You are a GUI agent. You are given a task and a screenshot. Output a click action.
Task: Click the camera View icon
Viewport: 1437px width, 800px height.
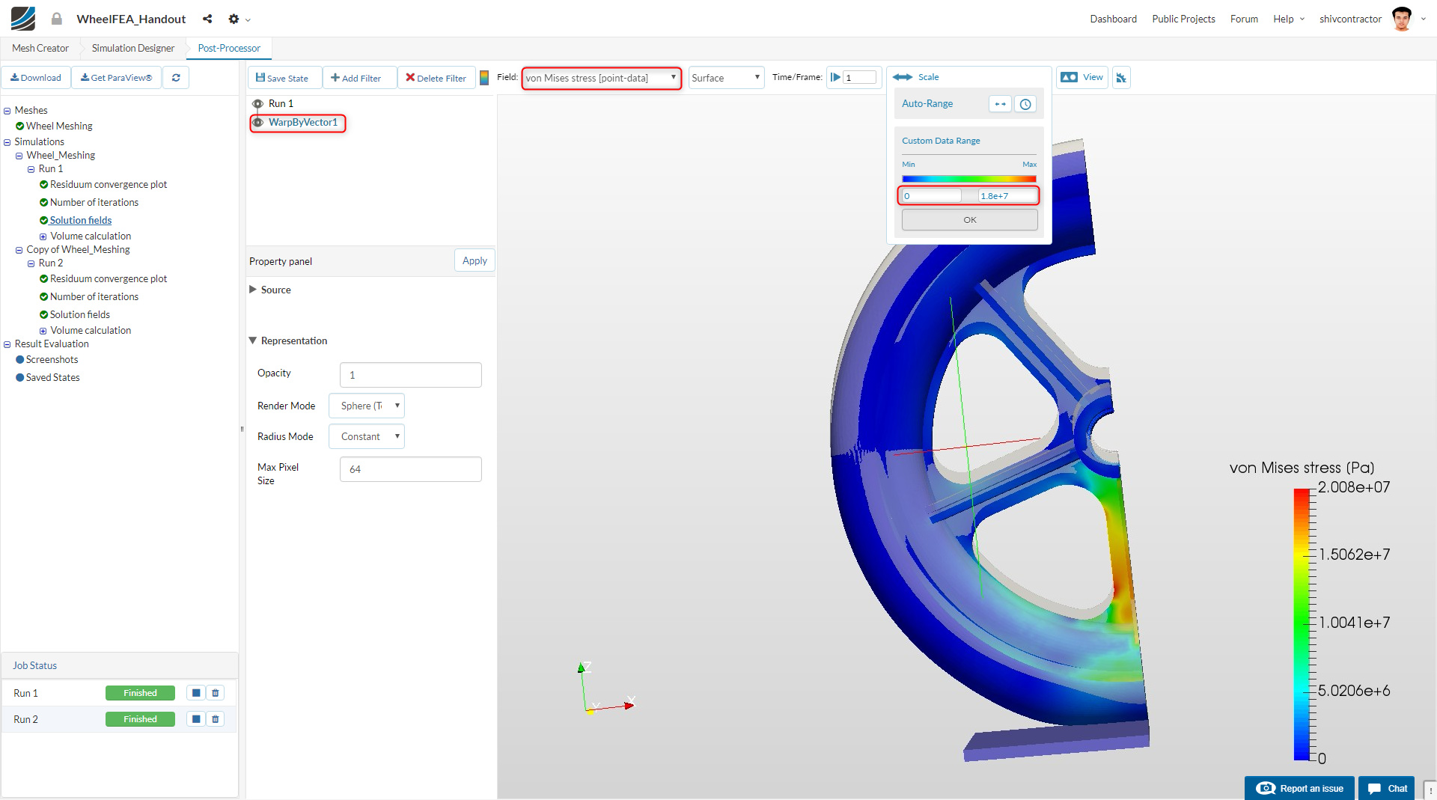pyautogui.click(x=1069, y=77)
